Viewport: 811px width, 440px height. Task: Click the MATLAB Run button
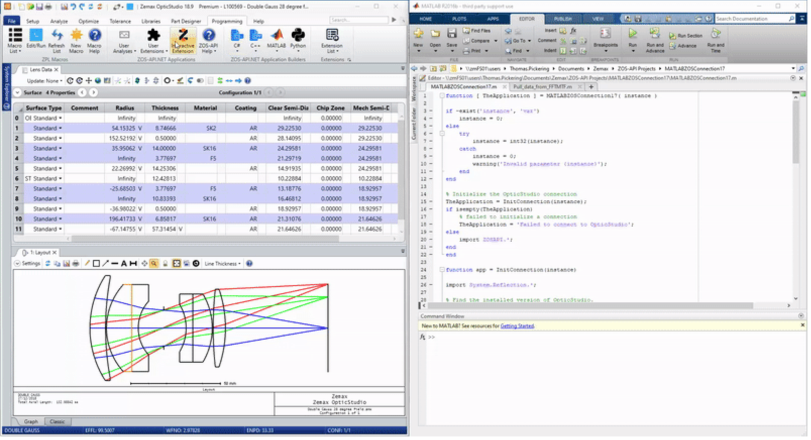pyautogui.click(x=632, y=38)
